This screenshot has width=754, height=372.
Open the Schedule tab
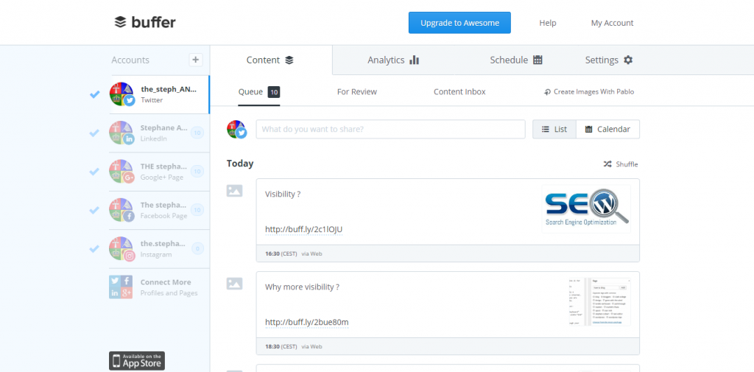[x=516, y=60]
